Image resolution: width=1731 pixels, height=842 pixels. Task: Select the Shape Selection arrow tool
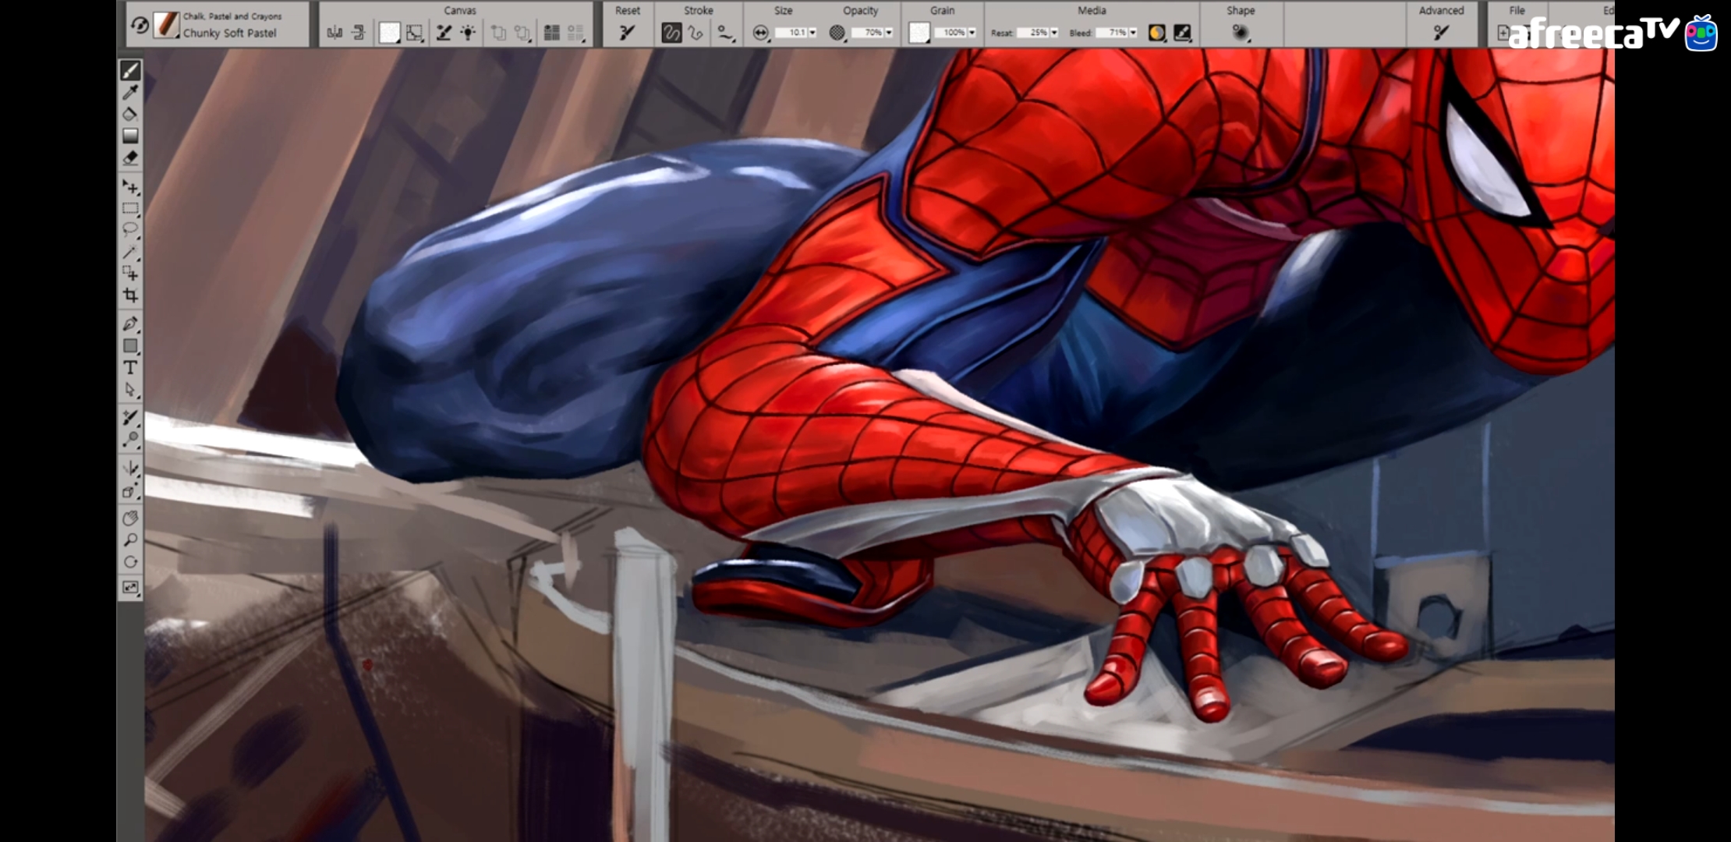130,390
